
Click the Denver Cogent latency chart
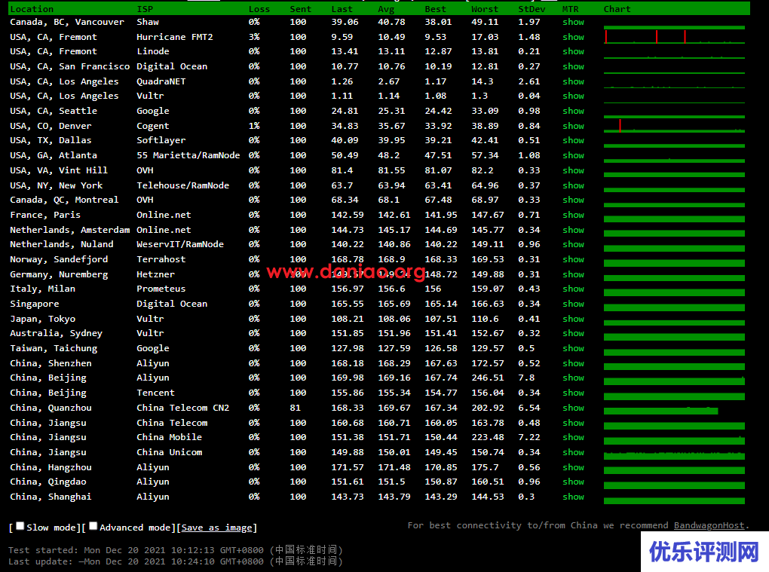coord(674,125)
